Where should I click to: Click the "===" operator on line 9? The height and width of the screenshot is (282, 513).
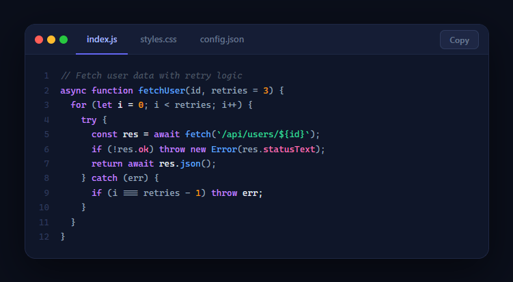coord(130,193)
